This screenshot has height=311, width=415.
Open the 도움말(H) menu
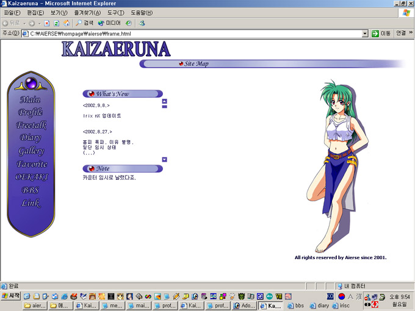(142, 13)
